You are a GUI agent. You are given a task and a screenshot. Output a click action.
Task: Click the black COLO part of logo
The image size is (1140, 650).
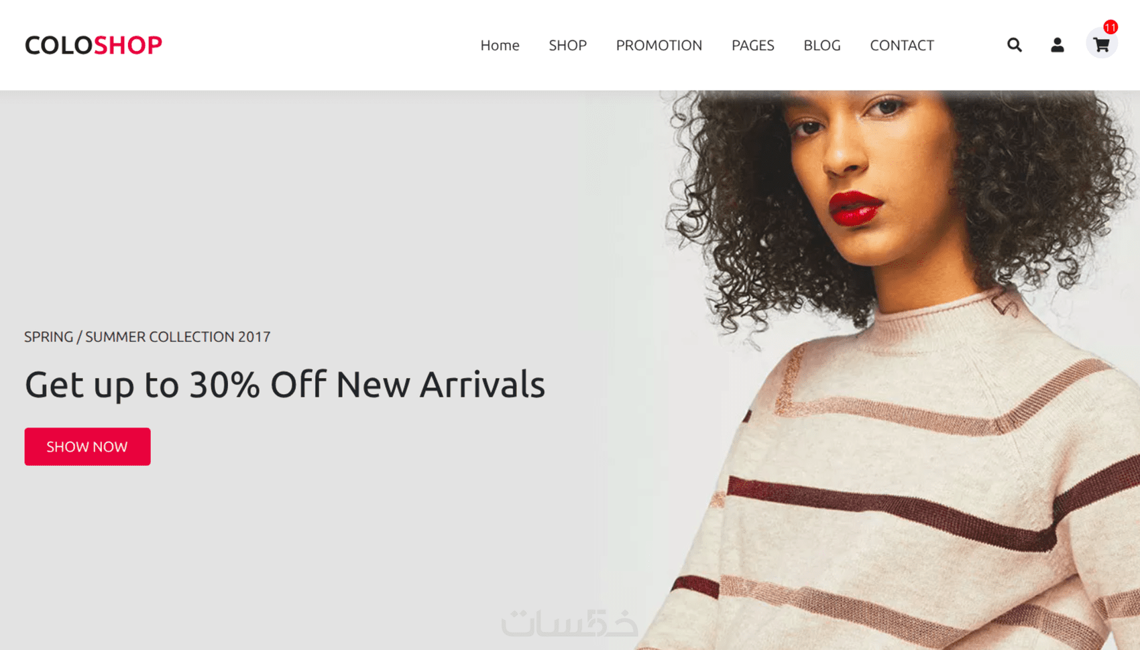click(x=59, y=45)
